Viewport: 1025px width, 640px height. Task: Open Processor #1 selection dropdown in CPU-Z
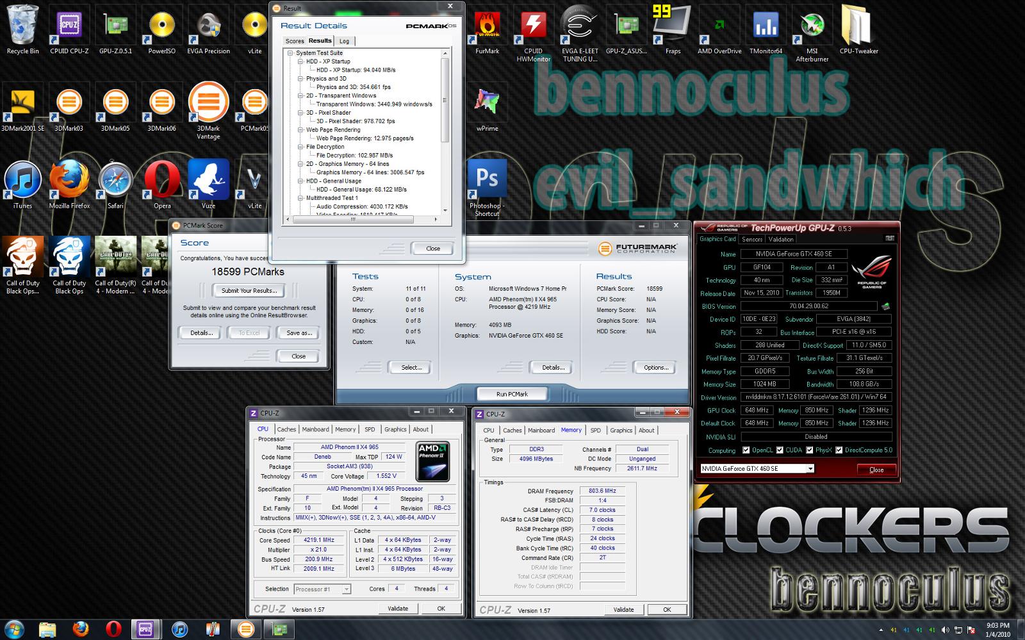point(346,589)
